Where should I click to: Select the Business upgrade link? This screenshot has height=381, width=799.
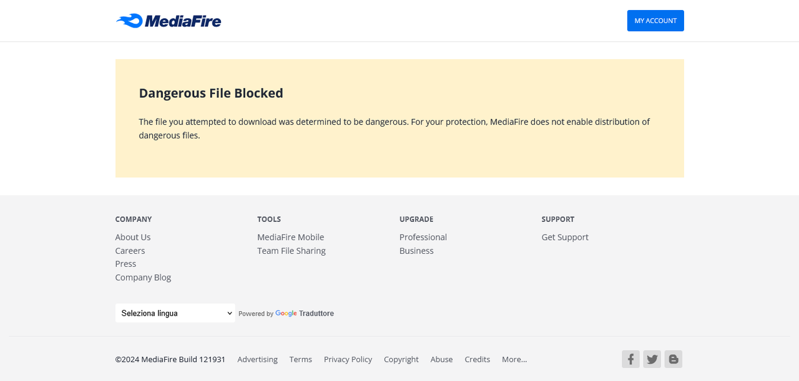416,251
